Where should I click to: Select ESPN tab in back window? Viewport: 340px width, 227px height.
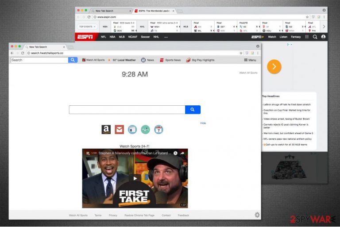click(154, 11)
